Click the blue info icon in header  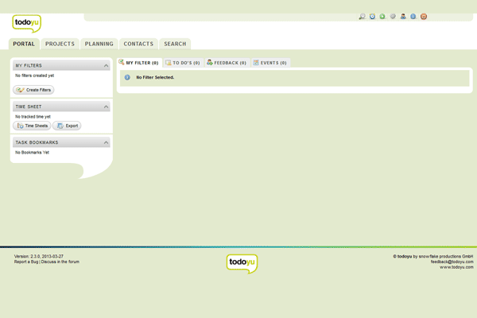pyautogui.click(x=413, y=17)
